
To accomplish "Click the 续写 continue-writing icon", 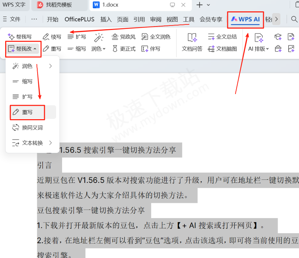I will (52, 36).
